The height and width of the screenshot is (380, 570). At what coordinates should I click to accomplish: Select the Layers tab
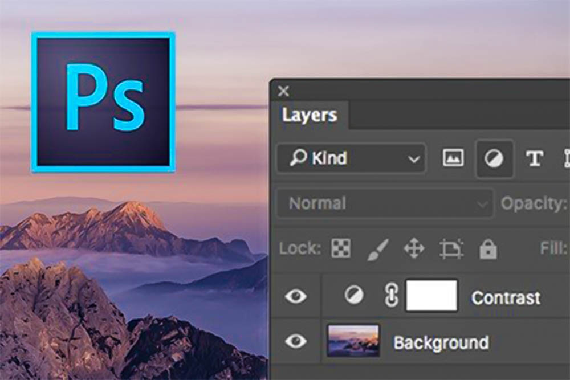(x=310, y=116)
